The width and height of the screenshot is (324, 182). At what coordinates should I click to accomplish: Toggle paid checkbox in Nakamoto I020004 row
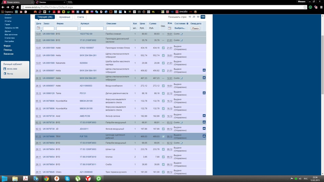[x=163, y=63]
